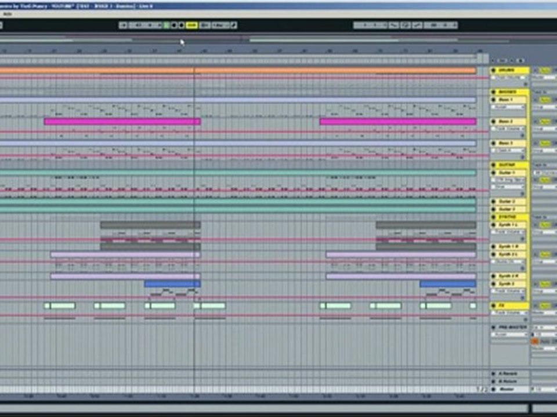Viewport: 557px width, 417px height.
Task: Click the arrangement position field
Action: pyautogui.click(x=146, y=25)
